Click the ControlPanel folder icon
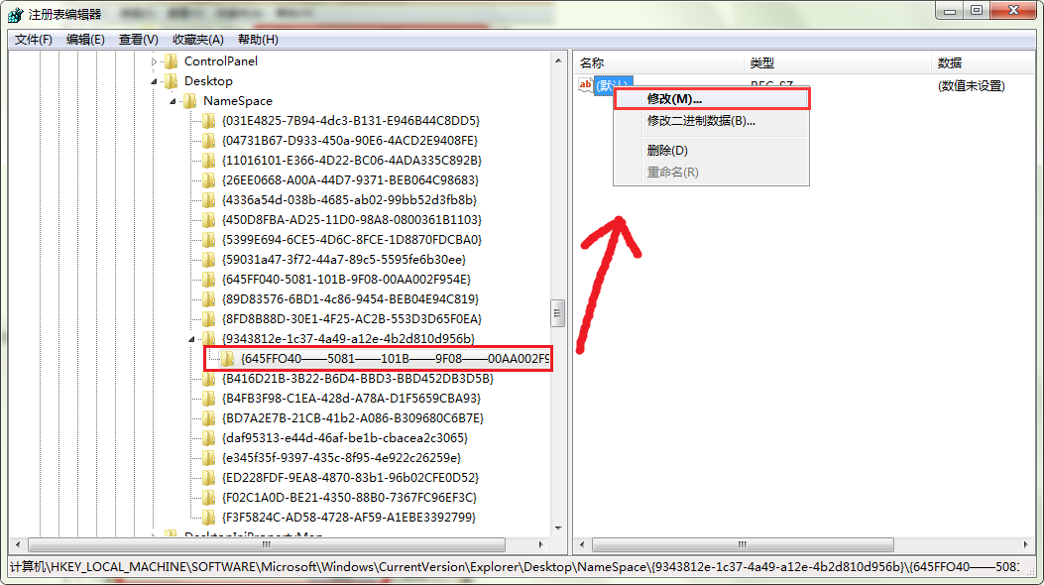The width and height of the screenshot is (1044, 585). pyautogui.click(x=172, y=61)
